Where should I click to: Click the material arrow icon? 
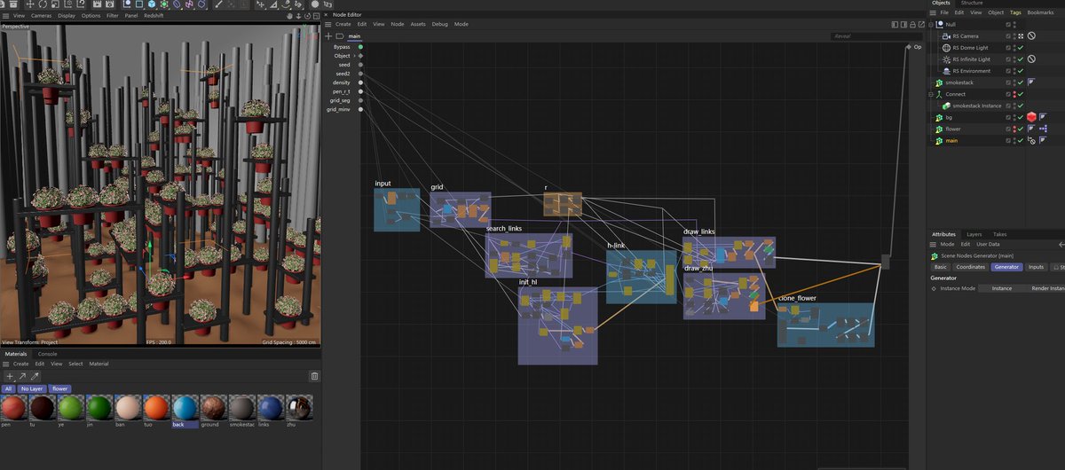click(x=22, y=376)
